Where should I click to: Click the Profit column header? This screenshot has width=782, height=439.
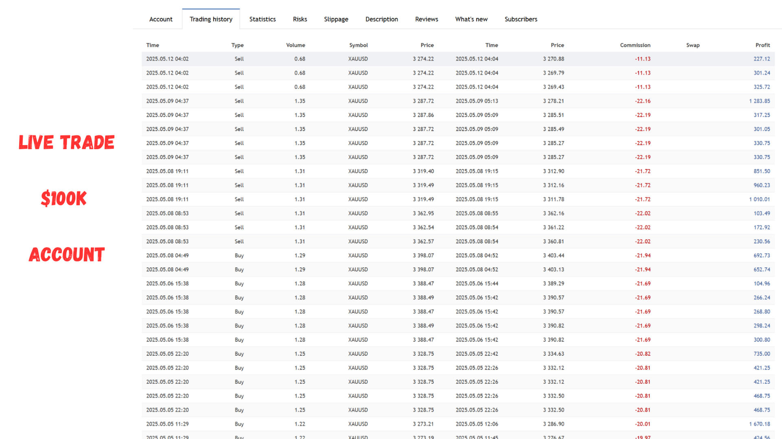click(762, 45)
